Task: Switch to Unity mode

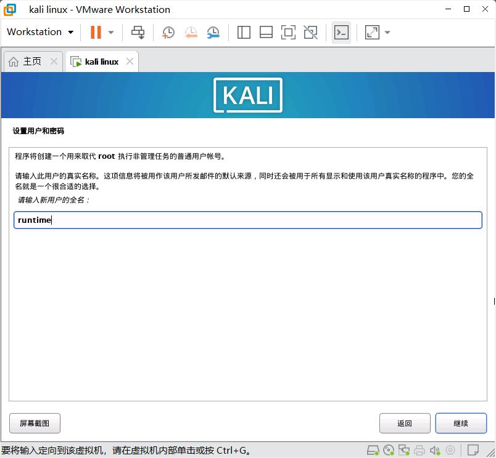Action: [x=311, y=32]
